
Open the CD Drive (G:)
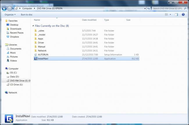[x=16, y=84]
